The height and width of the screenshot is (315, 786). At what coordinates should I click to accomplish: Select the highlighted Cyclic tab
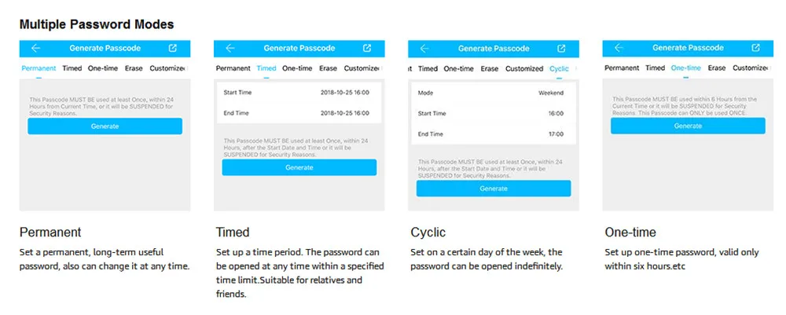pyautogui.click(x=559, y=68)
